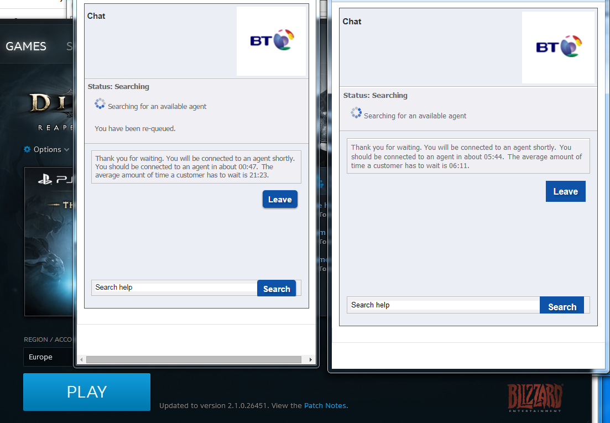Viewport: 610px width, 423px height.
Task: Click the left scrollbar arrow in the chat window
Action: tap(81, 359)
